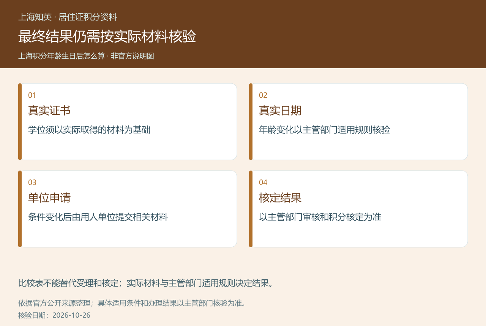
Task: Click the verification date 核验日期：2026-10-26
Action: coord(54,315)
